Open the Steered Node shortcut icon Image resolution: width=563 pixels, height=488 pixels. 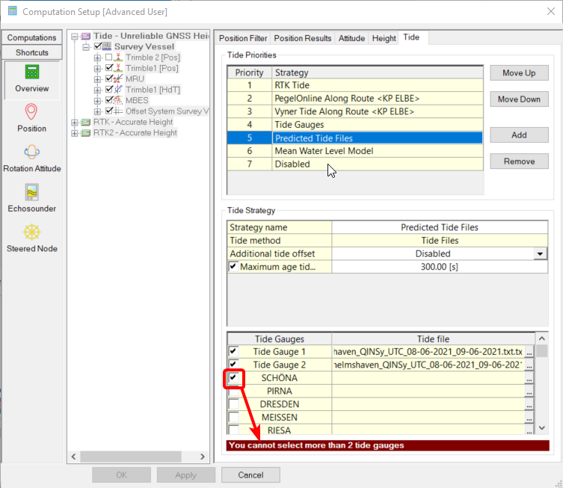tap(32, 233)
